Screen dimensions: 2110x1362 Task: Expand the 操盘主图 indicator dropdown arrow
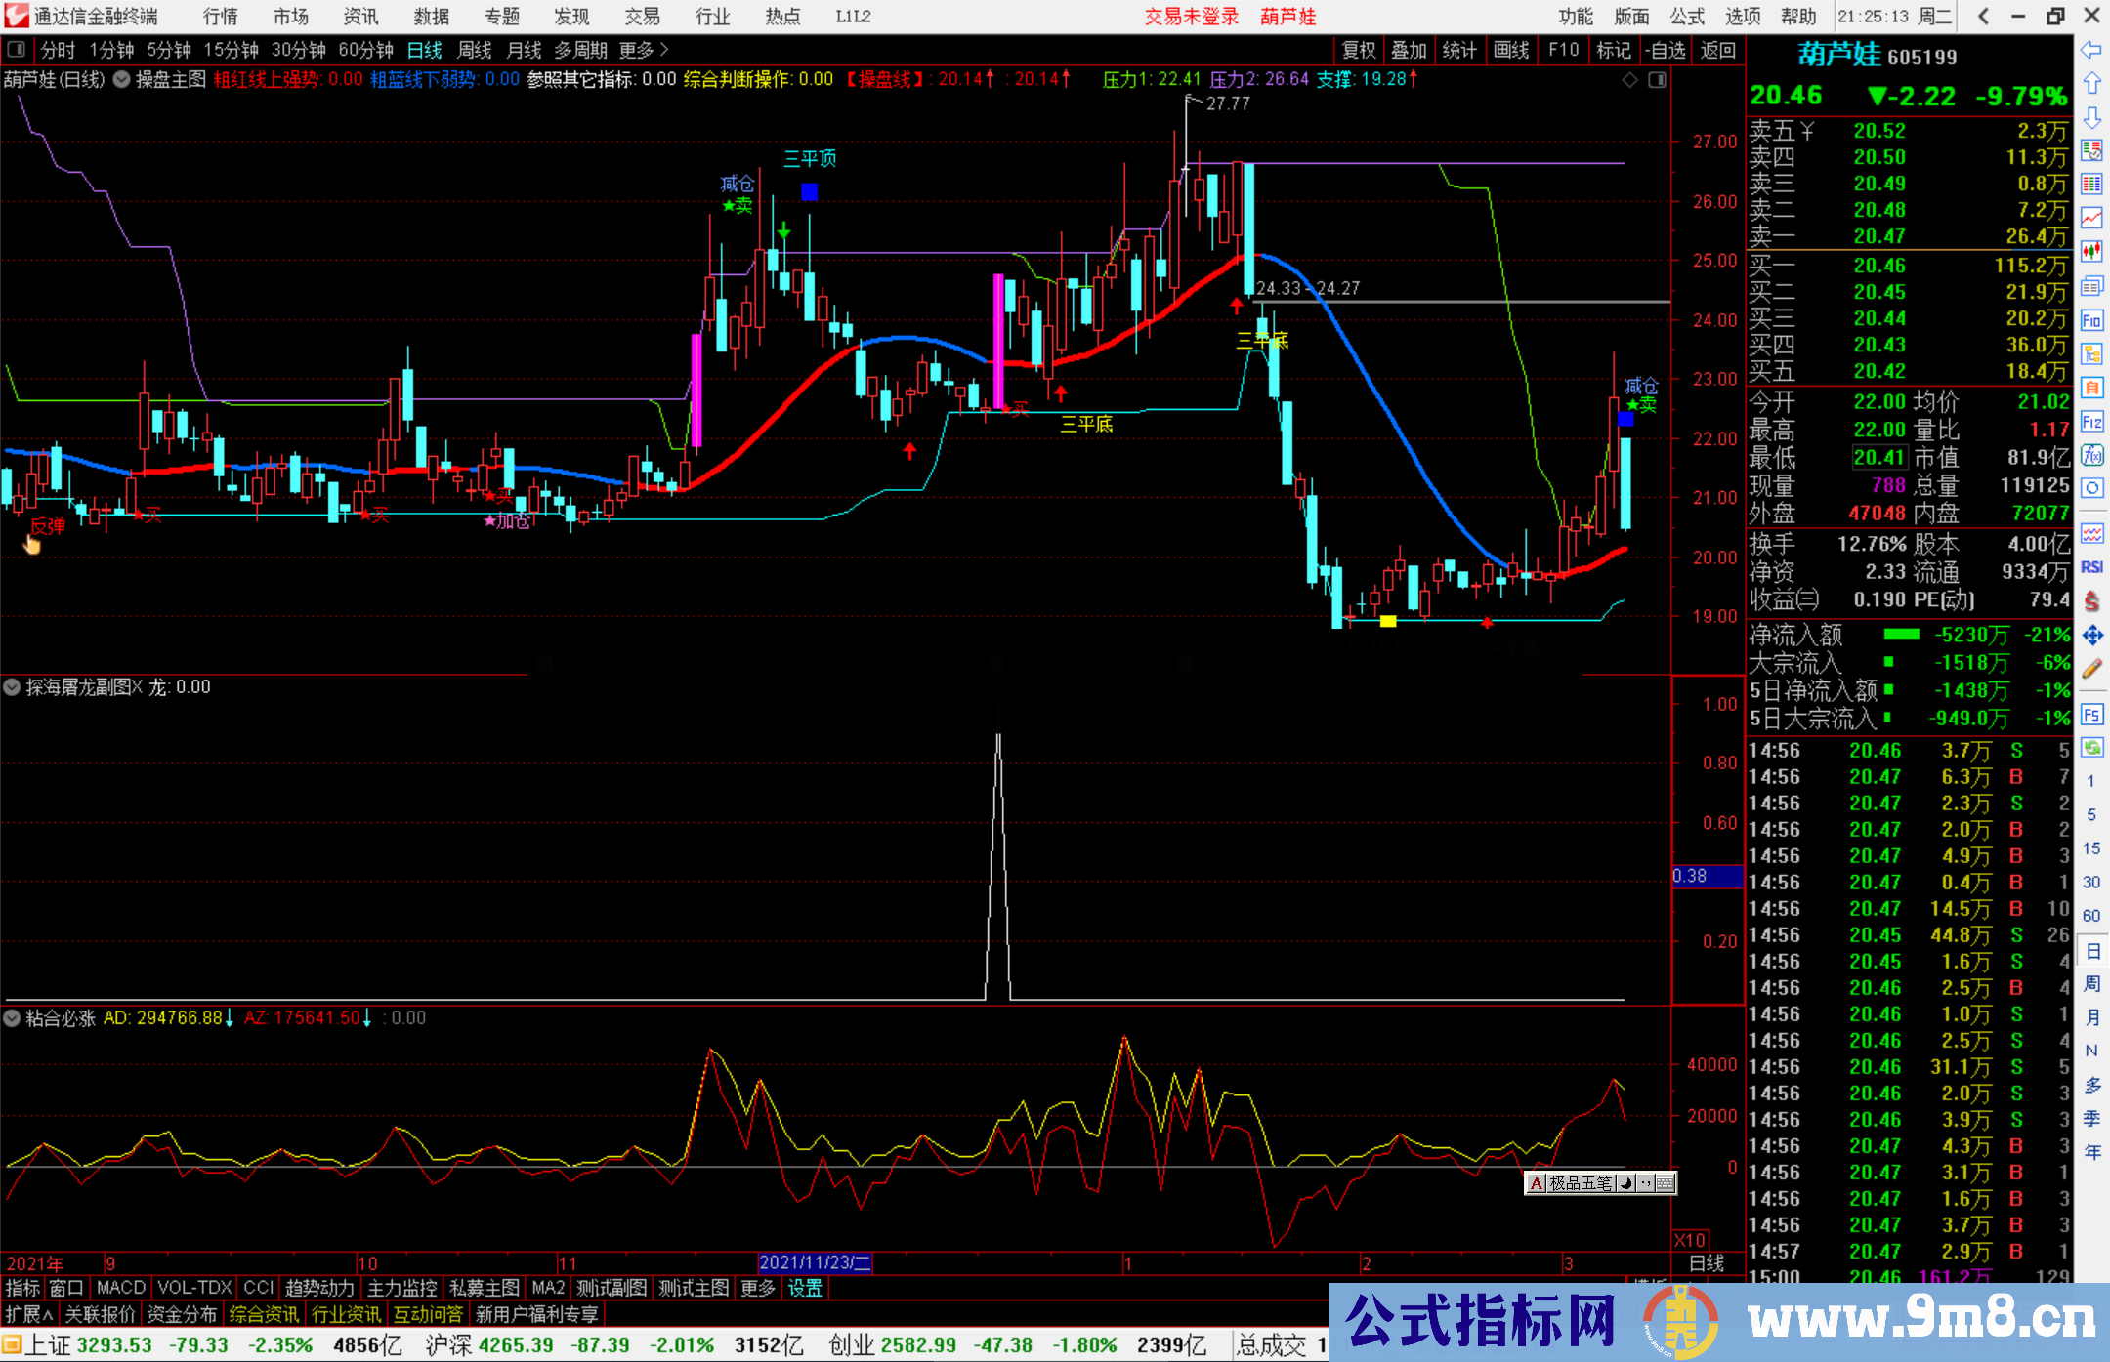pyautogui.click(x=121, y=79)
